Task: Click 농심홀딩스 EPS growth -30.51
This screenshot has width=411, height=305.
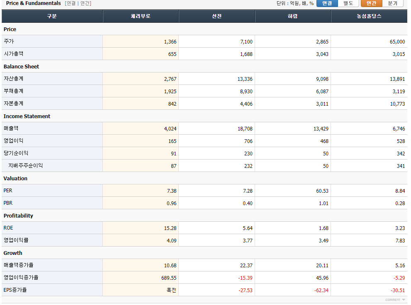Action: tap(398, 290)
